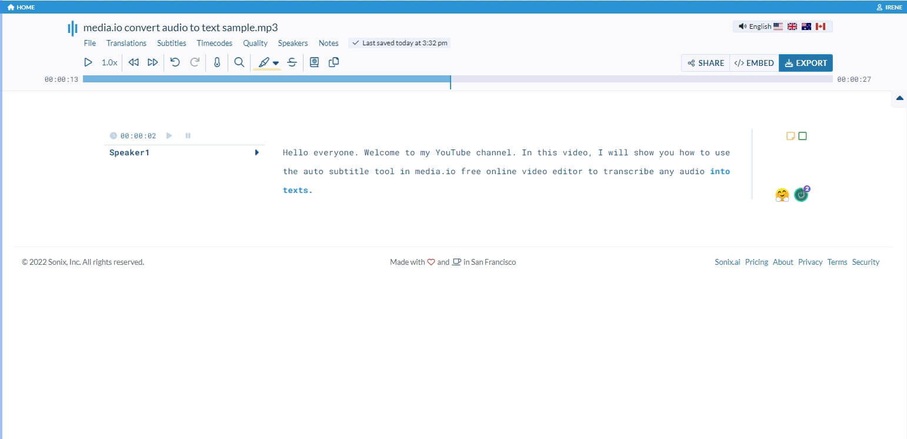907x439 pixels.
Task: Open the Pricing footer link
Action: point(756,262)
